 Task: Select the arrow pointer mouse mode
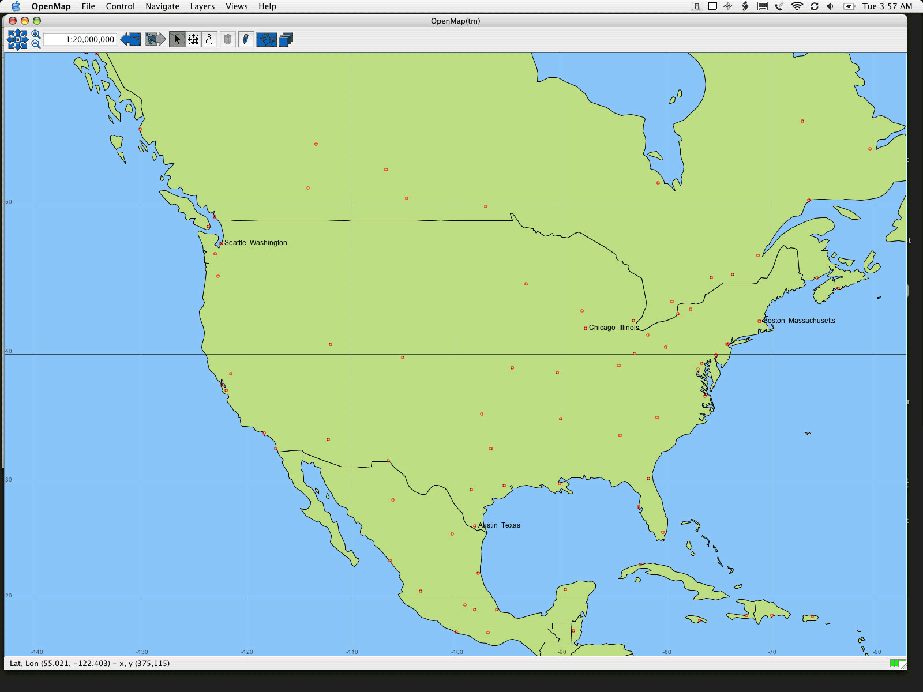[177, 39]
